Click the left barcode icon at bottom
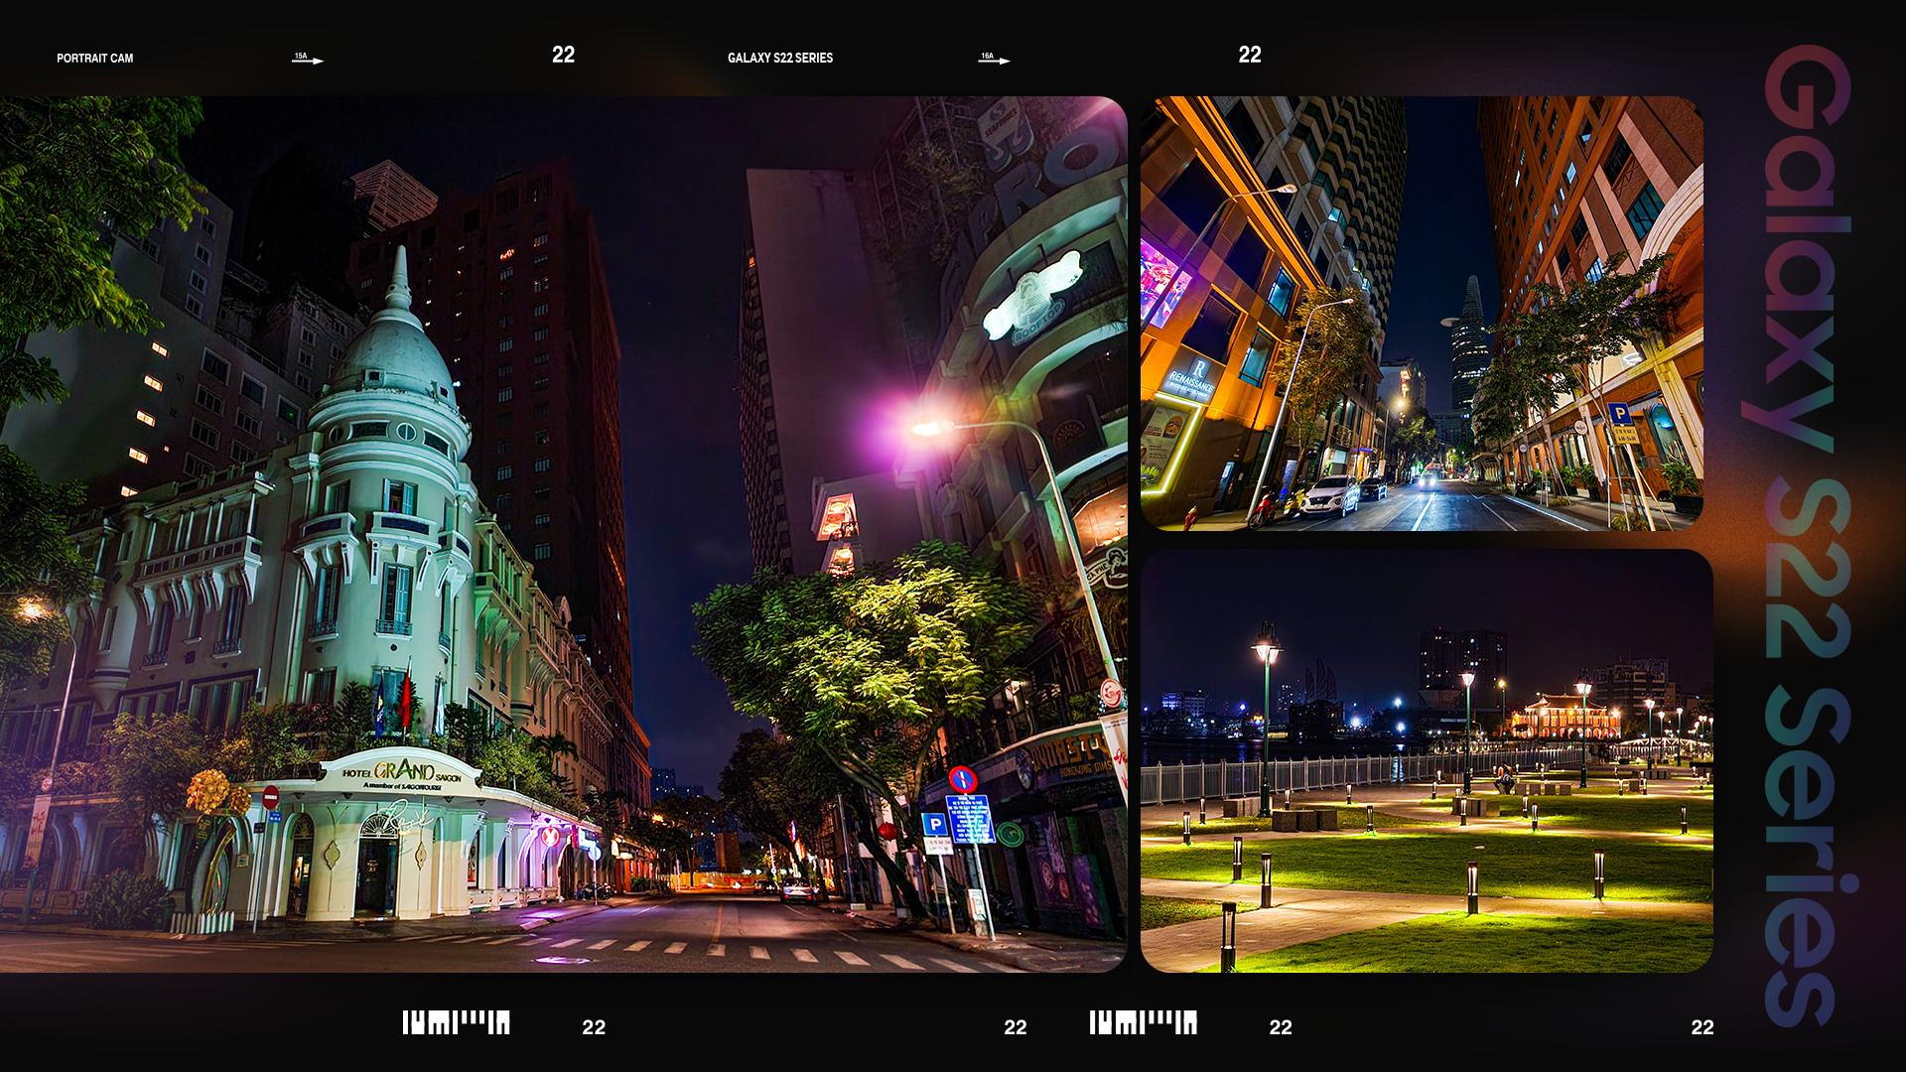Viewport: 1906px width, 1072px height. (456, 1023)
